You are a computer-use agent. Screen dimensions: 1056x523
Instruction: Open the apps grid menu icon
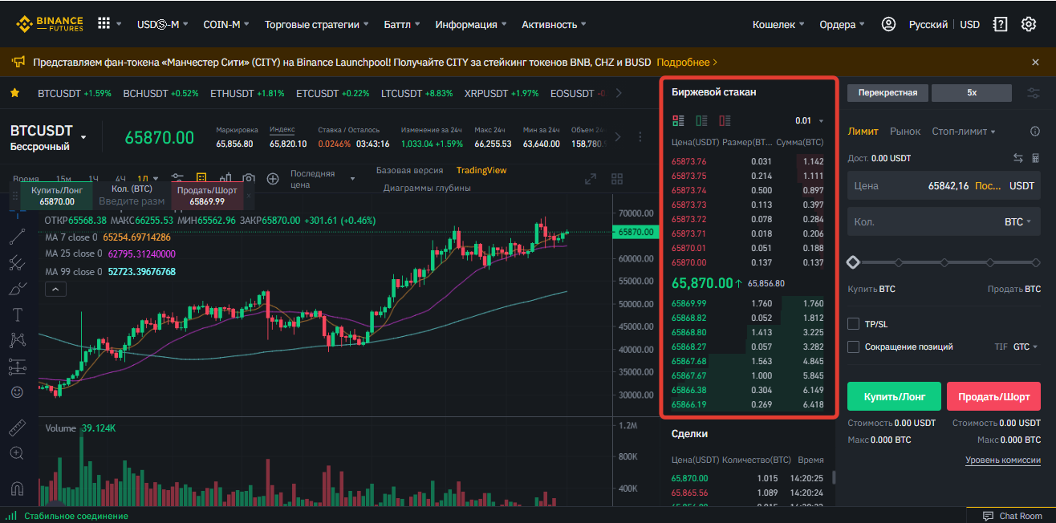(104, 23)
